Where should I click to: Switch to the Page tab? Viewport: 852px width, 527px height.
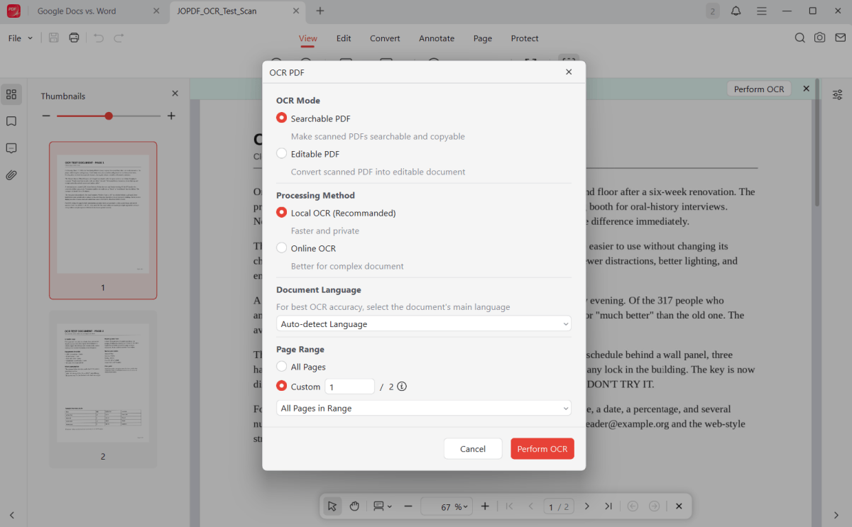point(483,38)
